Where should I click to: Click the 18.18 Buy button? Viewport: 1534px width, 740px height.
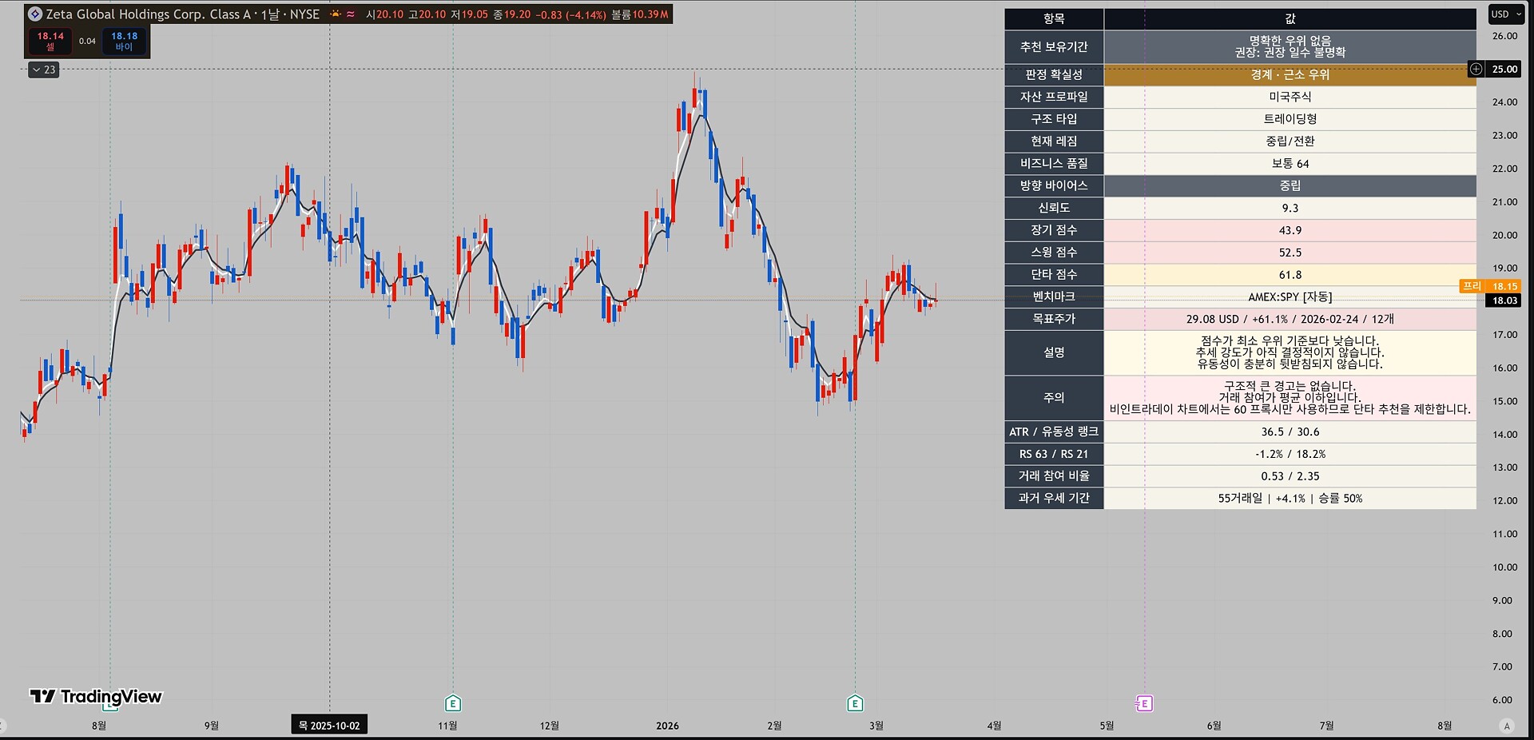tap(124, 41)
